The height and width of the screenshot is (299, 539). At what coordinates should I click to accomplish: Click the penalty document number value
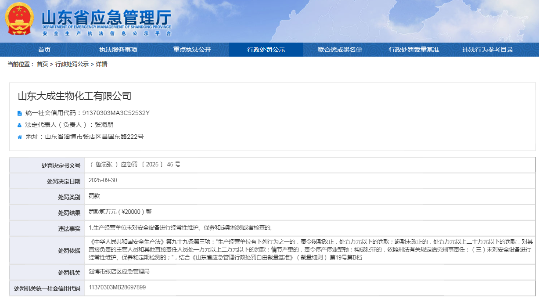(134, 165)
